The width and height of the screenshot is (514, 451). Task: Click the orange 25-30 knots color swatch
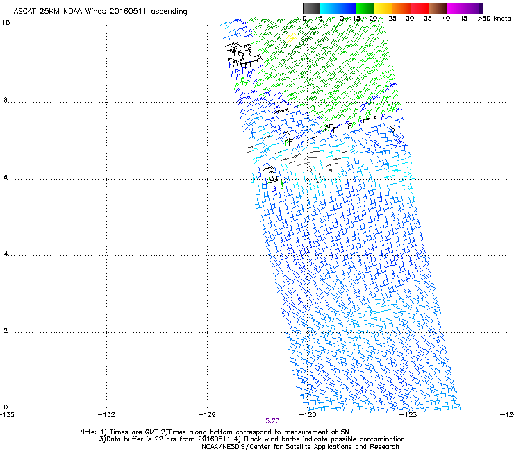[401, 8]
